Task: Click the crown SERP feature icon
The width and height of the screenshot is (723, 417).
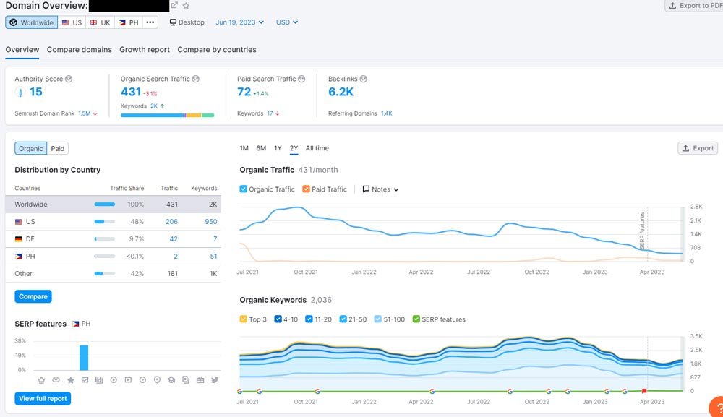Action: point(41,380)
